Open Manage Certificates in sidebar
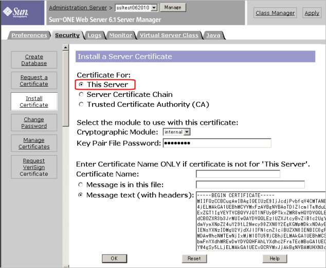This screenshot has height=268, width=326. tap(34, 143)
